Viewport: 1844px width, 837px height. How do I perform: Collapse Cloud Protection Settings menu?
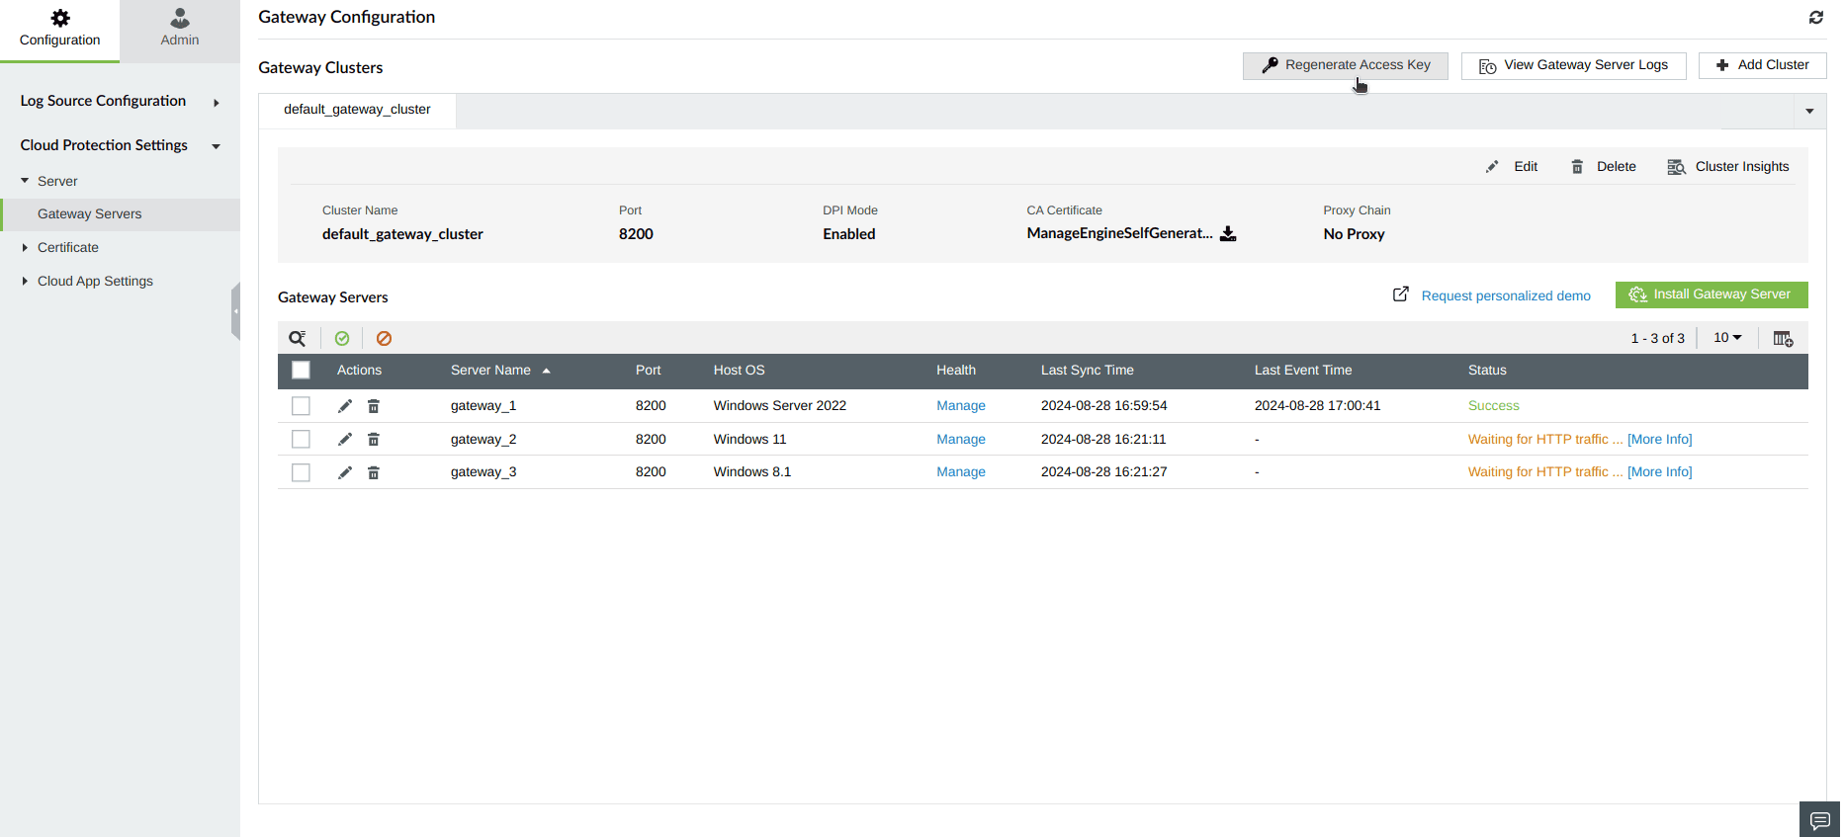click(x=120, y=145)
